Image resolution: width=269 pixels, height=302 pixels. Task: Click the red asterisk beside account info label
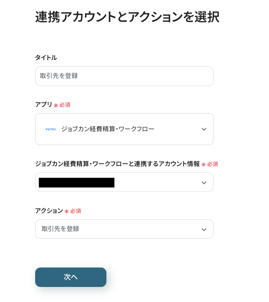point(203,164)
